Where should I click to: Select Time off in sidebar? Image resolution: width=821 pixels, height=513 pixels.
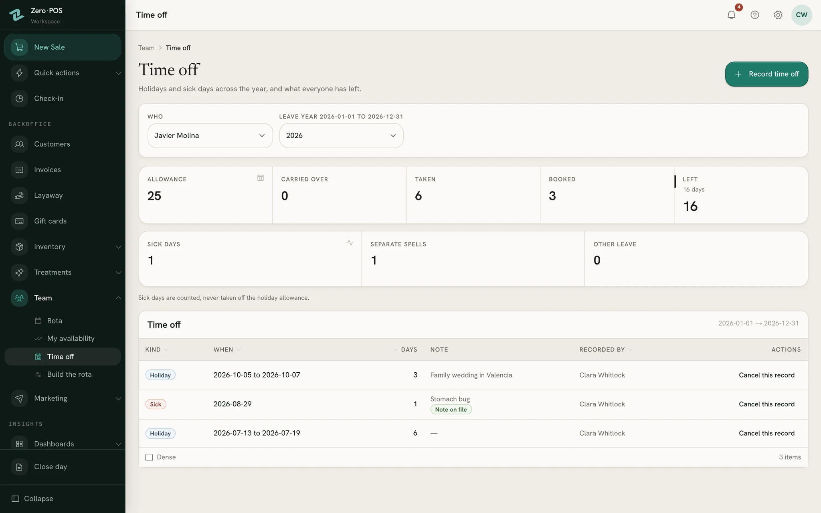(63, 357)
